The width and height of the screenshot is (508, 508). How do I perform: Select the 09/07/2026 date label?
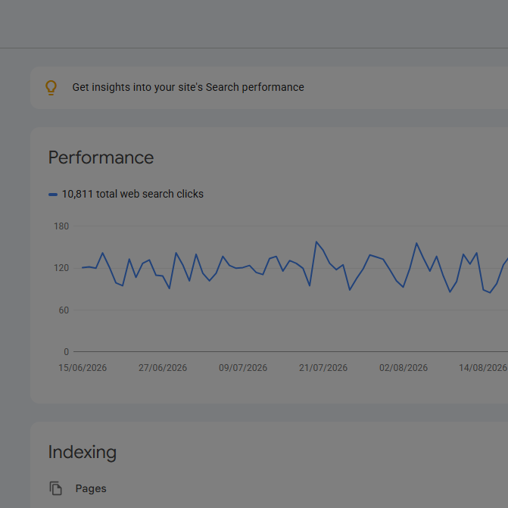click(243, 368)
